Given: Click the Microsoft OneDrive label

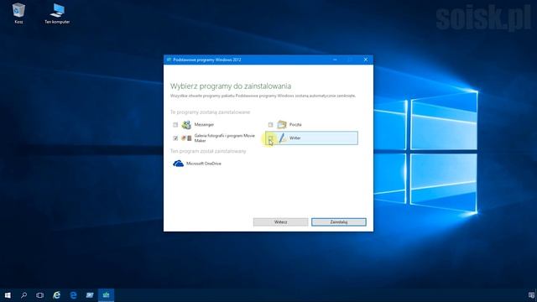Looking at the screenshot, I should coord(204,164).
